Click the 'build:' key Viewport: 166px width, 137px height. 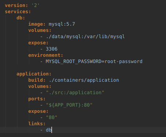click(x=37, y=80)
